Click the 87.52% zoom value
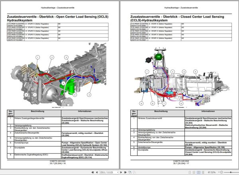This screenshot has width=239, height=175. 212,172
